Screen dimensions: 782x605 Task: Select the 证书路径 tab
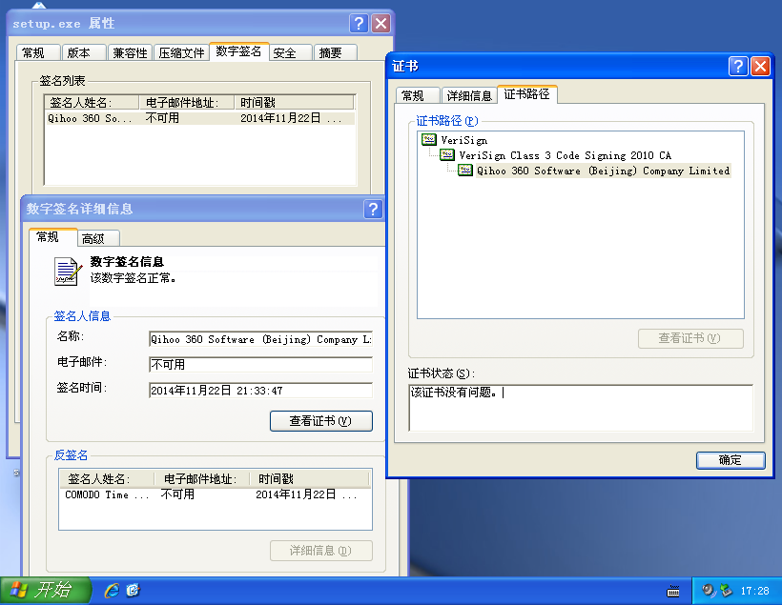tap(526, 94)
